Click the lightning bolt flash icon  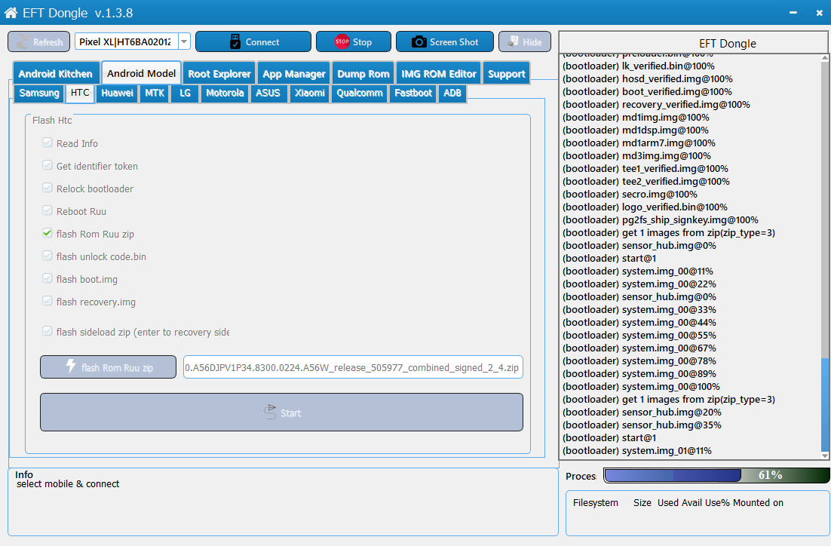click(x=71, y=366)
